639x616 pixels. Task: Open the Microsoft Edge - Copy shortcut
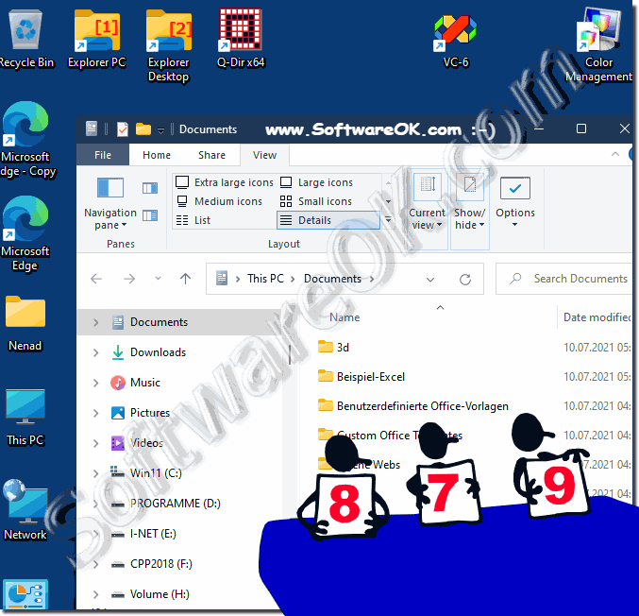(26, 140)
